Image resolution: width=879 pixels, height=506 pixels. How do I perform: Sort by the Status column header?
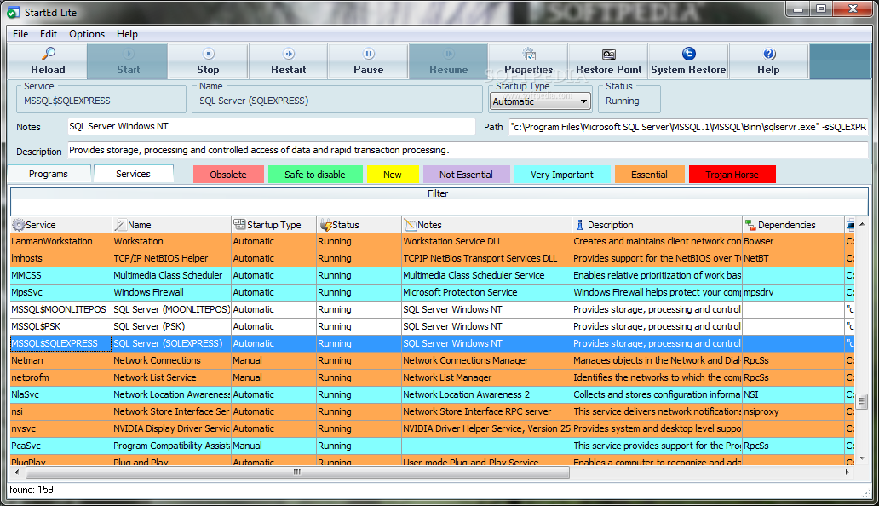pyautogui.click(x=359, y=225)
